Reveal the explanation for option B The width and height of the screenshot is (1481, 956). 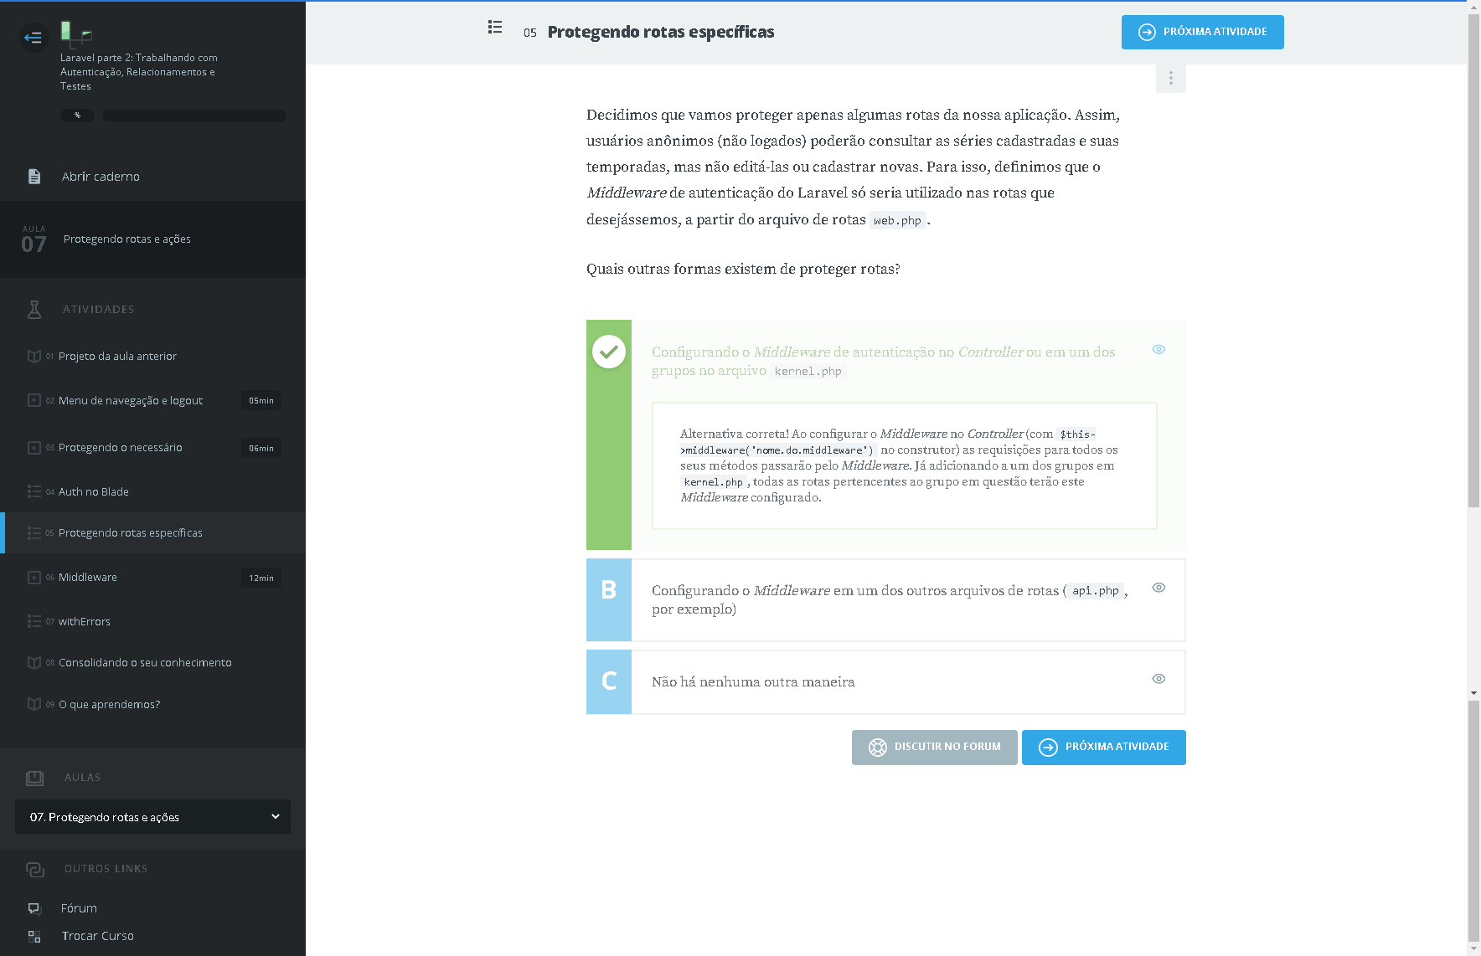[x=1158, y=588]
